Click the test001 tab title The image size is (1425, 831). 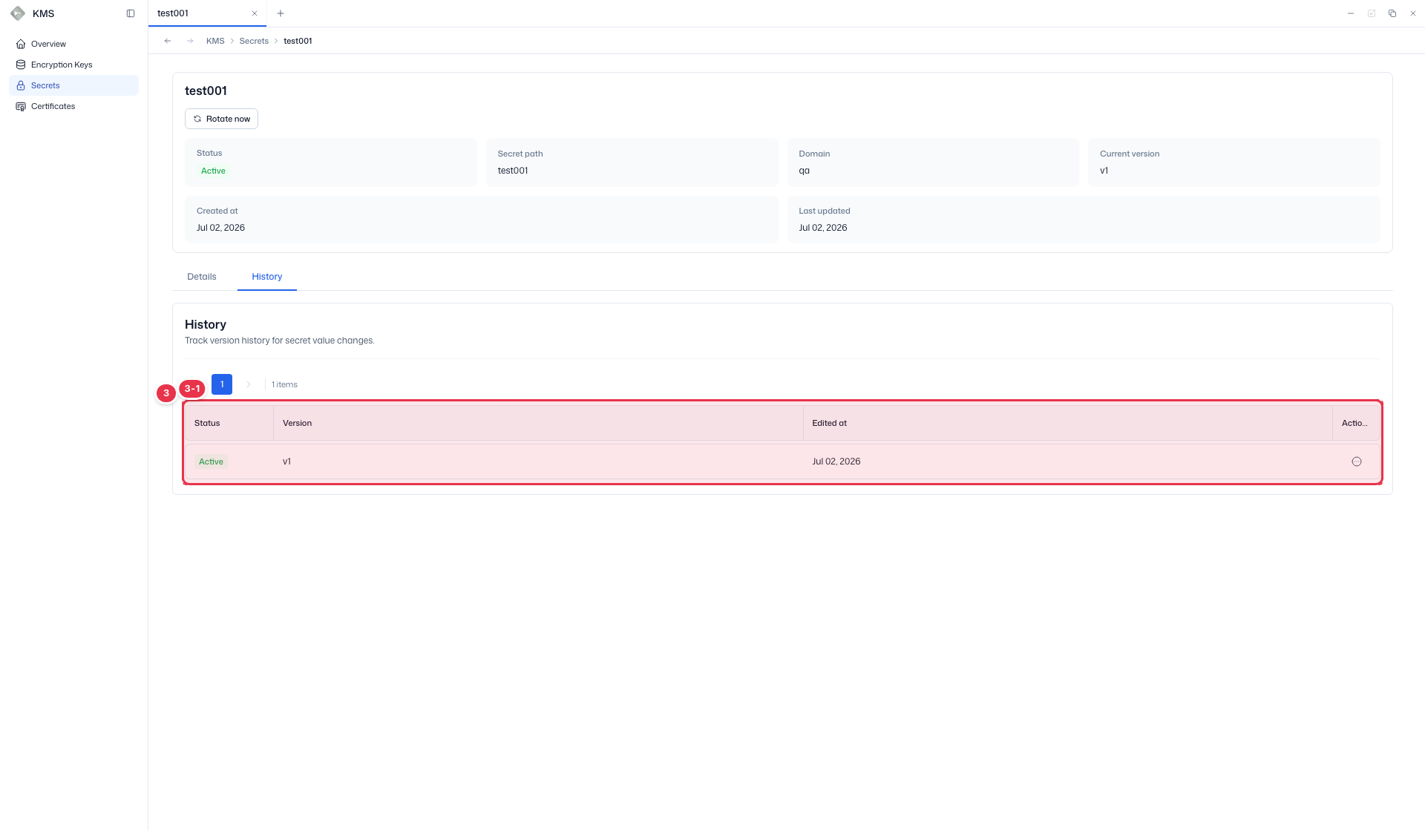pos(173,13)
